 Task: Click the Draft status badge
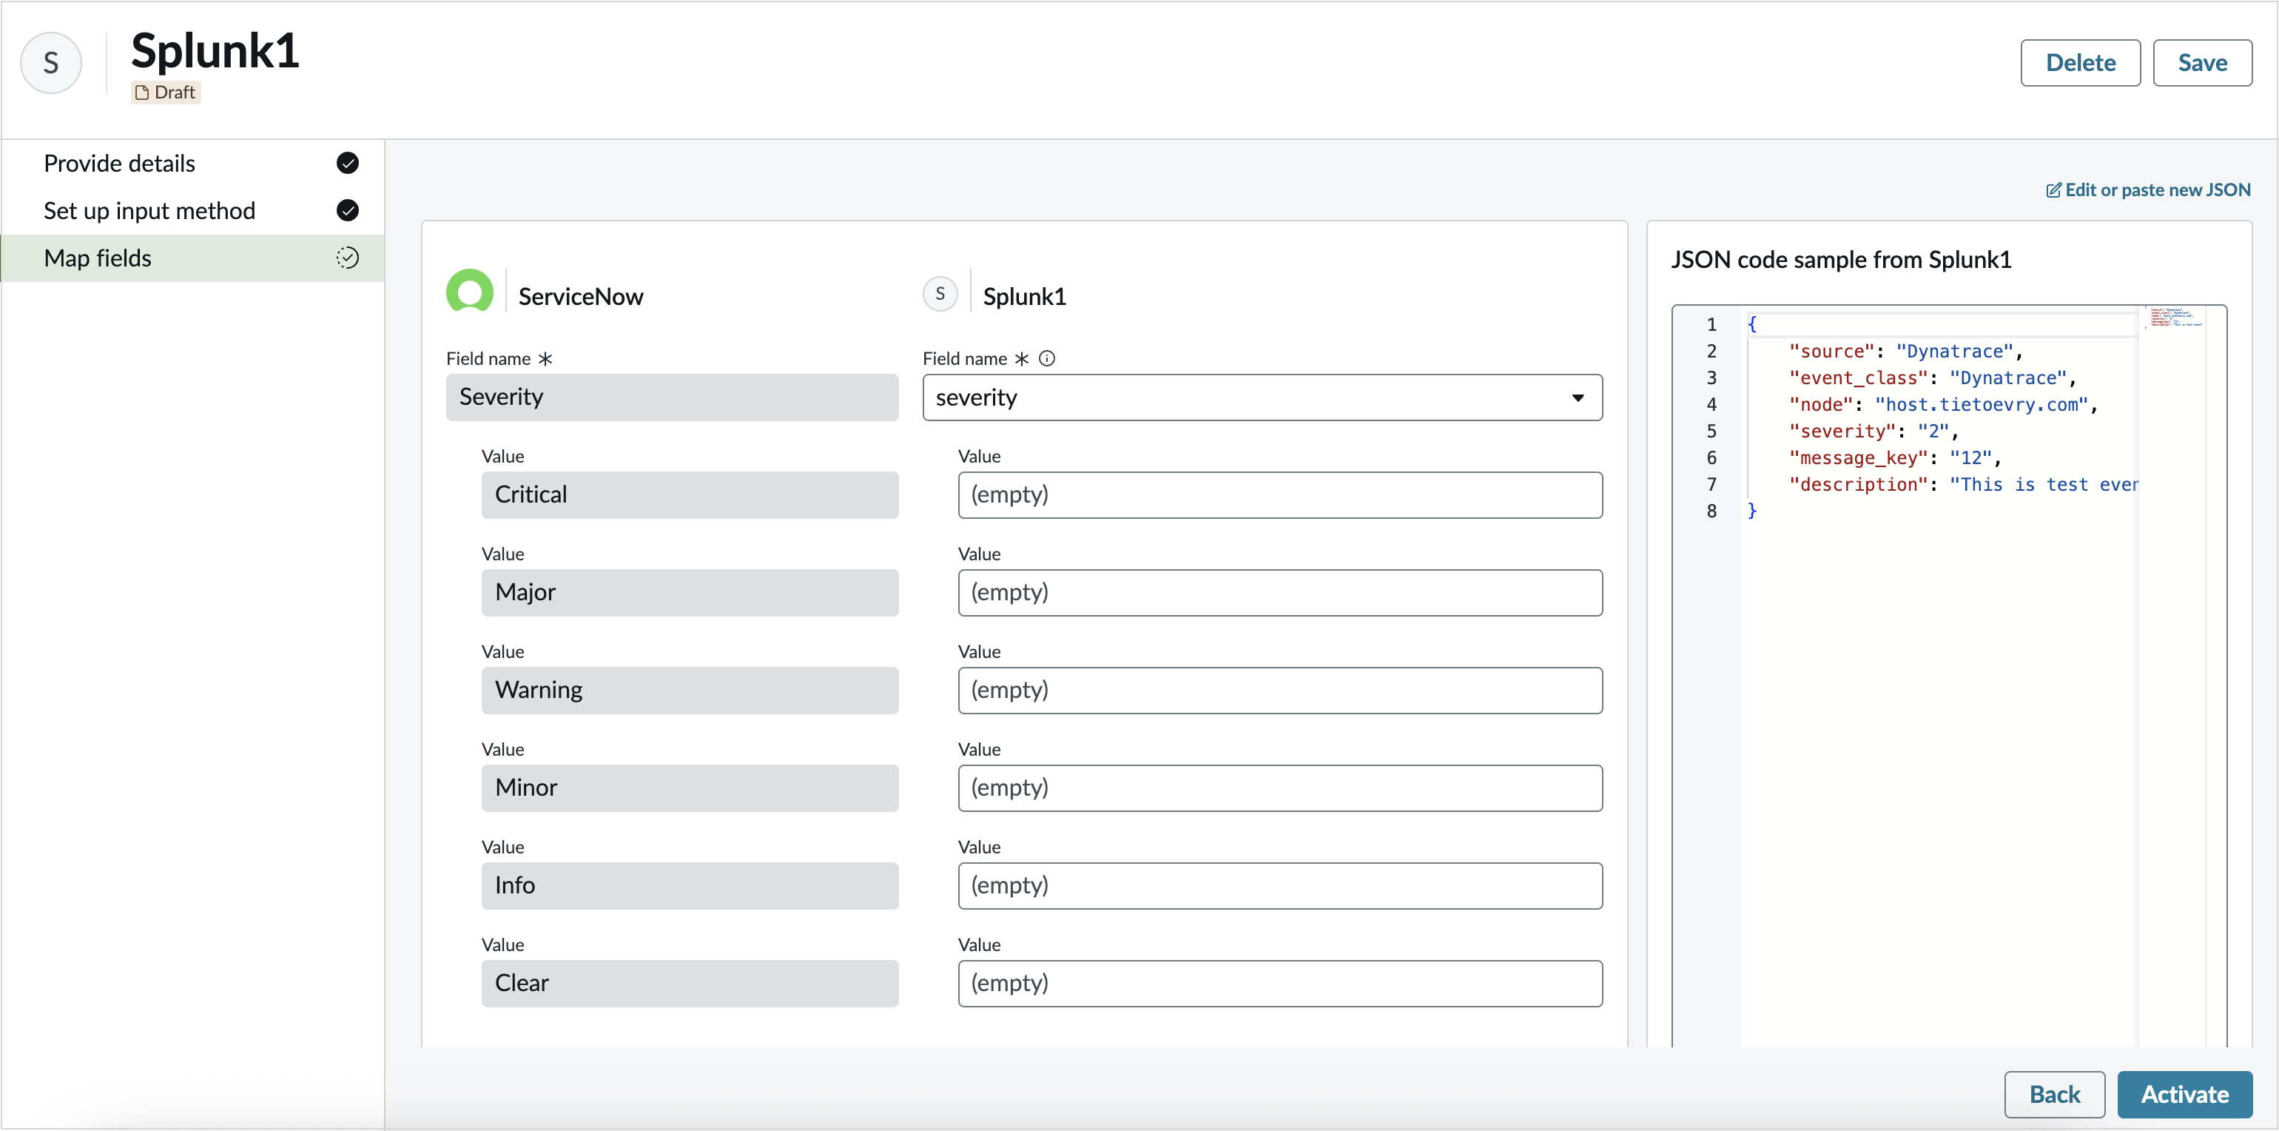(166, 92)
